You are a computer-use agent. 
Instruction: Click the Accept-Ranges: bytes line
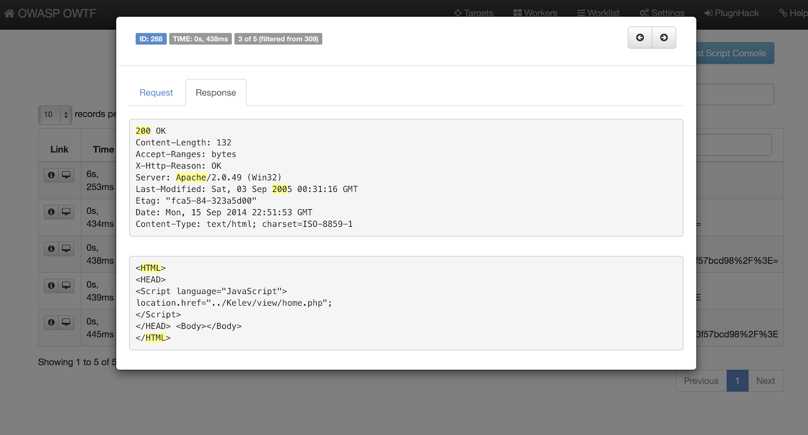[x=186, y=154]
